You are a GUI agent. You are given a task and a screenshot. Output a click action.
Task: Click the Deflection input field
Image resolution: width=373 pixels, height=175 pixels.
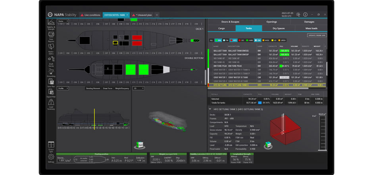coord(139,160)
